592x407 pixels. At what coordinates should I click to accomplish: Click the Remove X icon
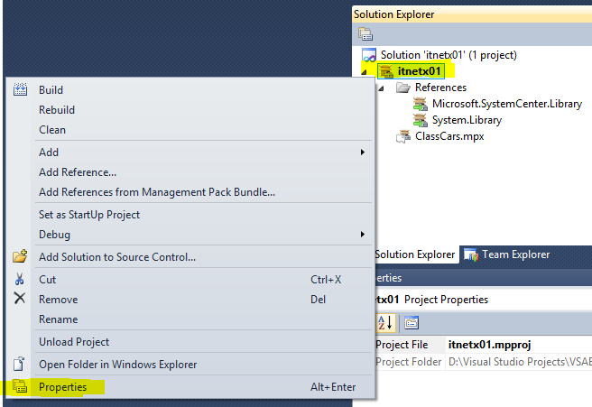20,299
